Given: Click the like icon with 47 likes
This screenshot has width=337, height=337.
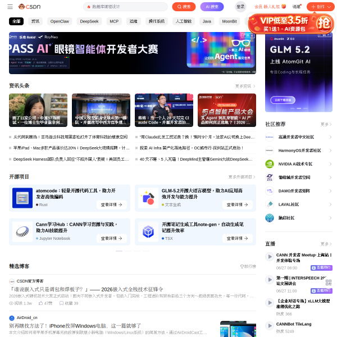Looking at the screenshot, I should tap(41, 303).
